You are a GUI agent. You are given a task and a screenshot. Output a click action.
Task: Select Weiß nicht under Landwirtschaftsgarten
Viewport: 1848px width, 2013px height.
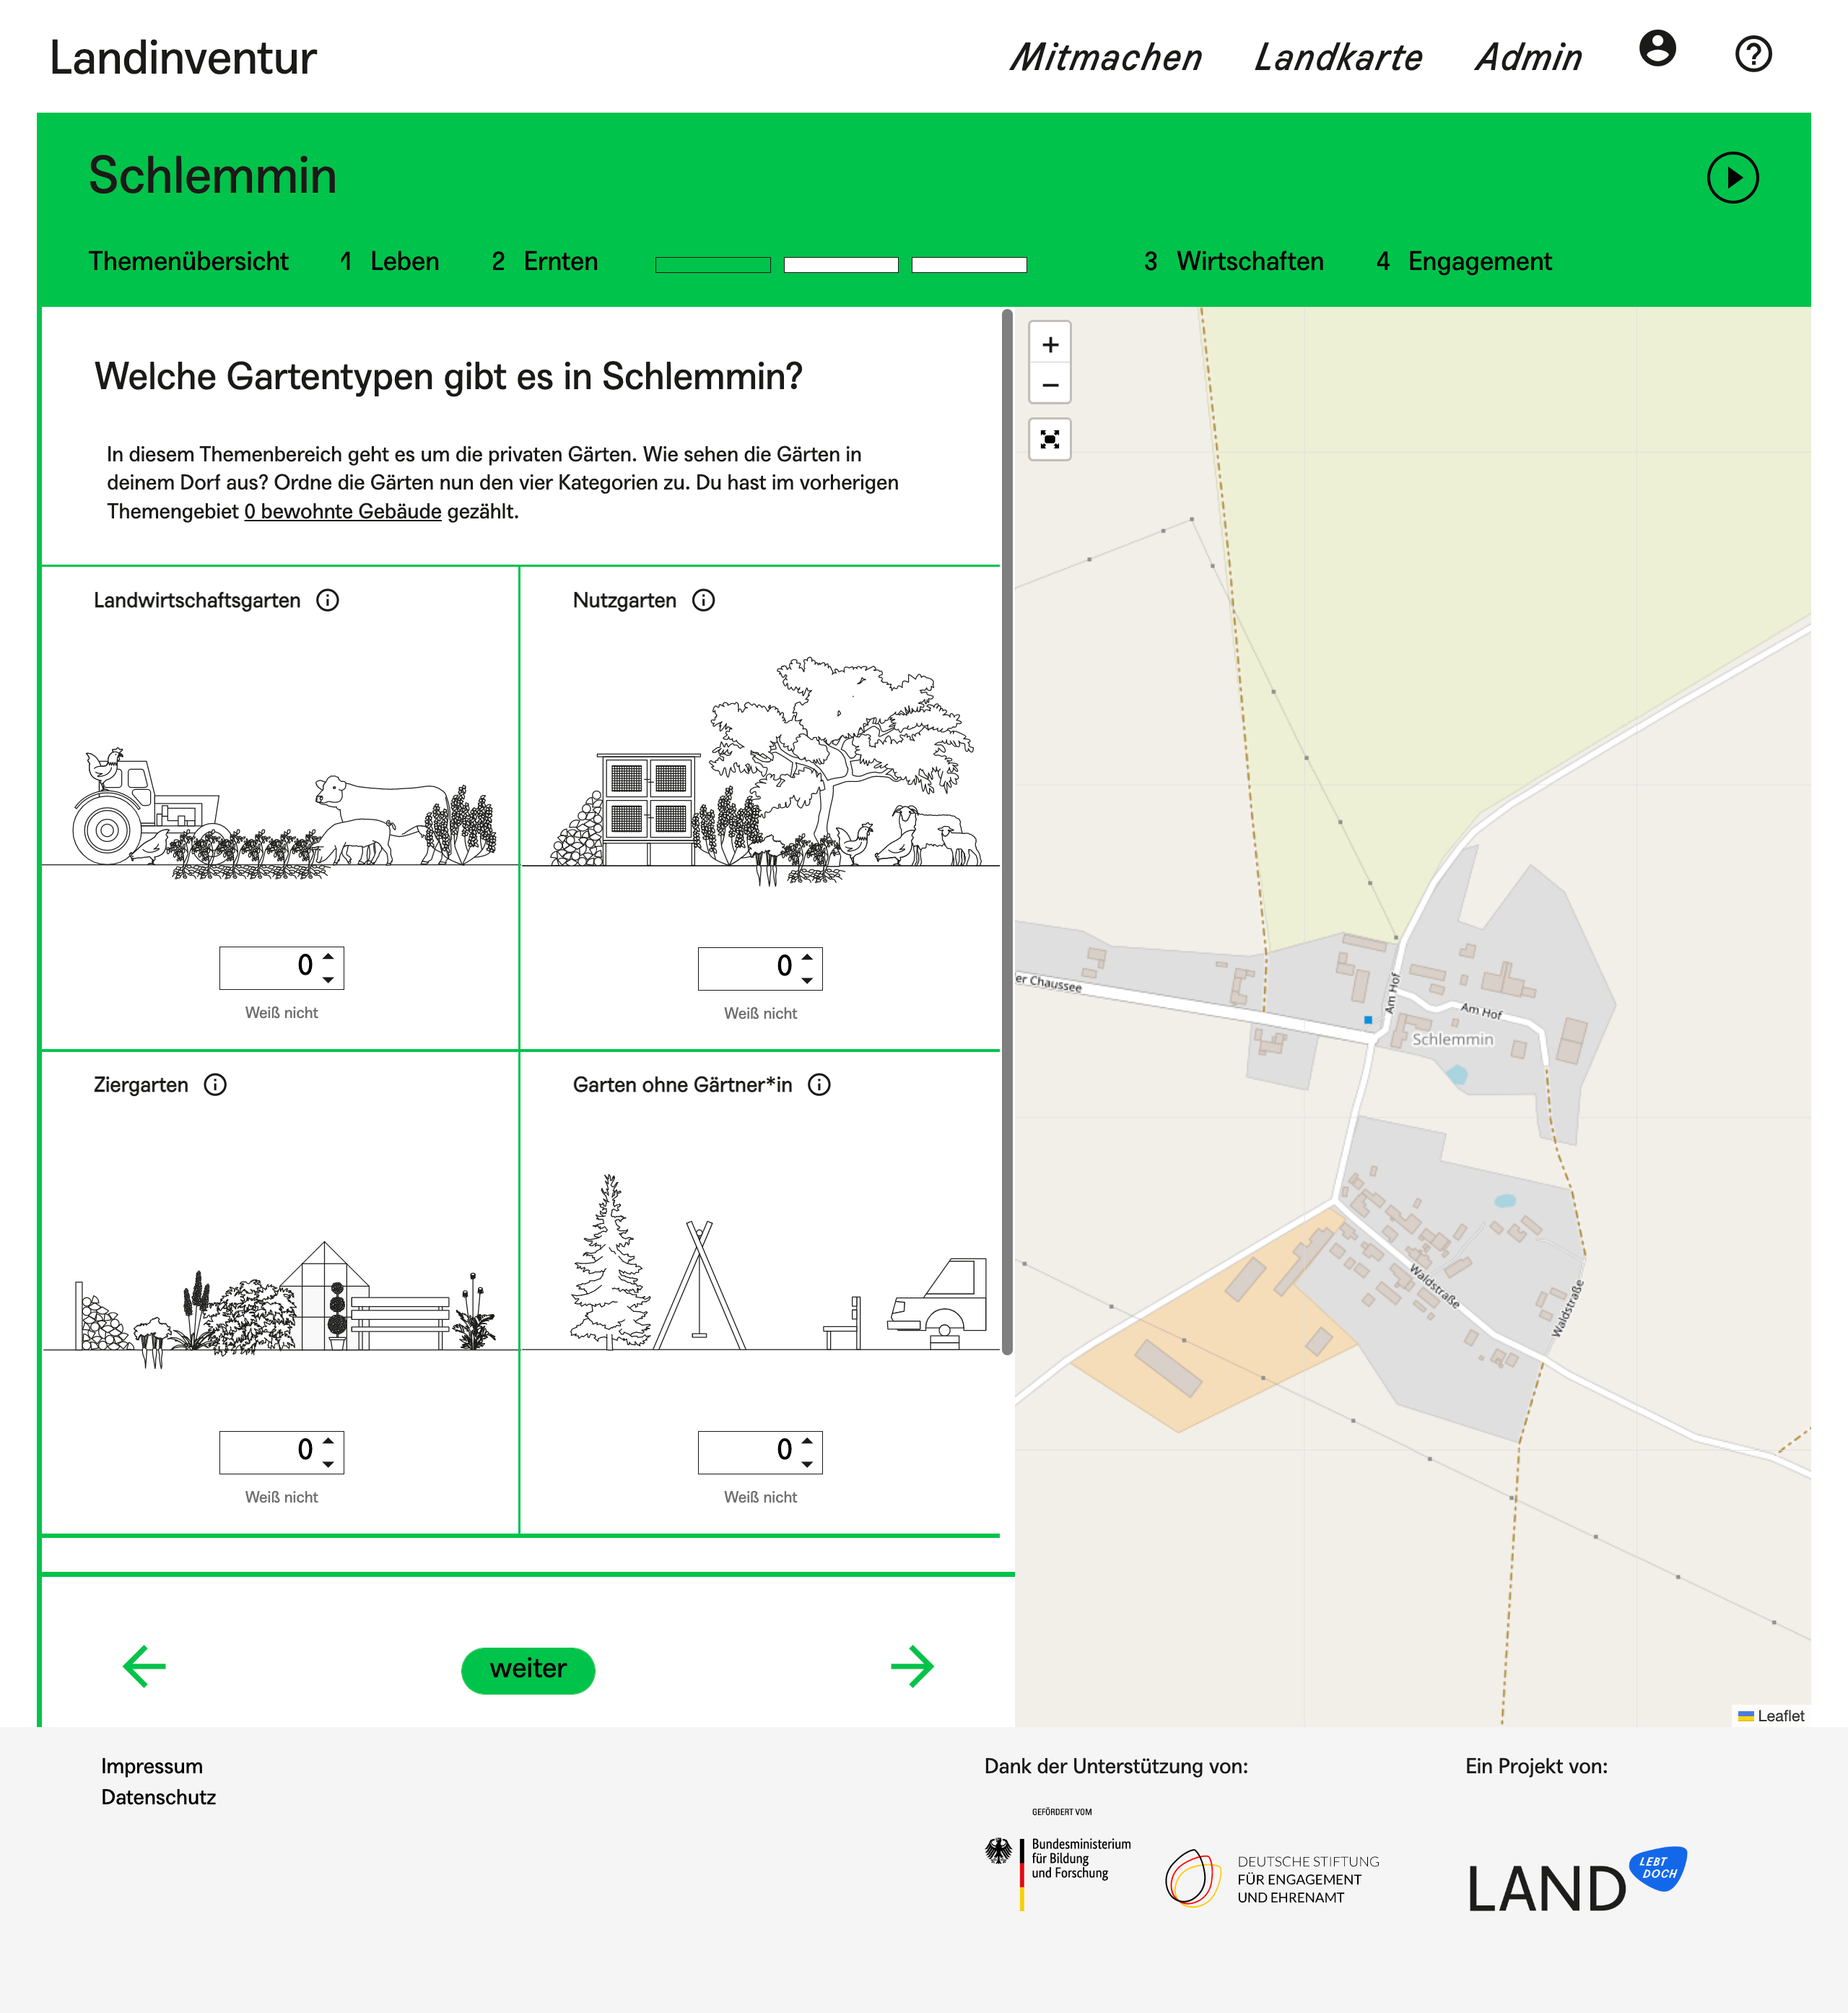(x=281, y=1013)
